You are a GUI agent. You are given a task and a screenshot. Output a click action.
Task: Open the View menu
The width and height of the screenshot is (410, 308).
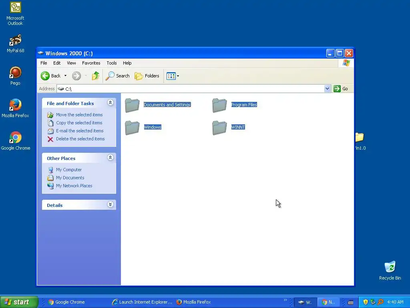click(x=71, y=63)
